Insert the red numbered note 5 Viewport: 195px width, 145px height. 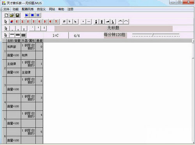(x=45, y=21)
